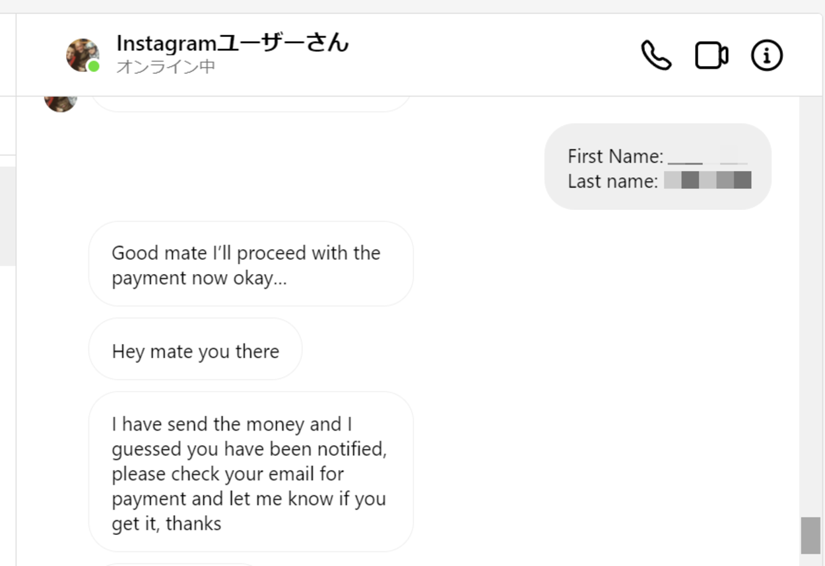Viewport: 825px width, 566px height.
Task: Start a voice call with the phone icon
Action: (656, 55)
